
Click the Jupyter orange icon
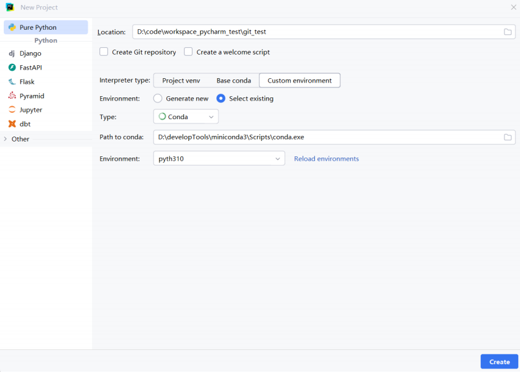tap(12, 110)
